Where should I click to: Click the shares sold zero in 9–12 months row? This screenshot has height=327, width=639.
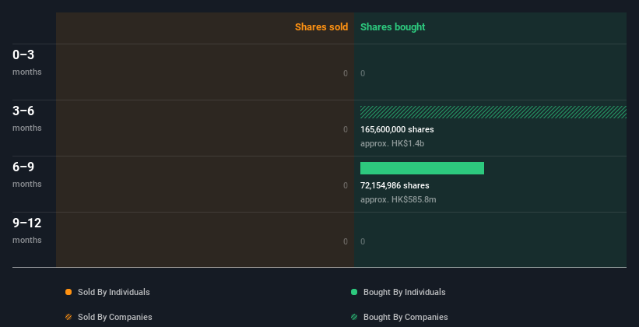click(346, 241)
